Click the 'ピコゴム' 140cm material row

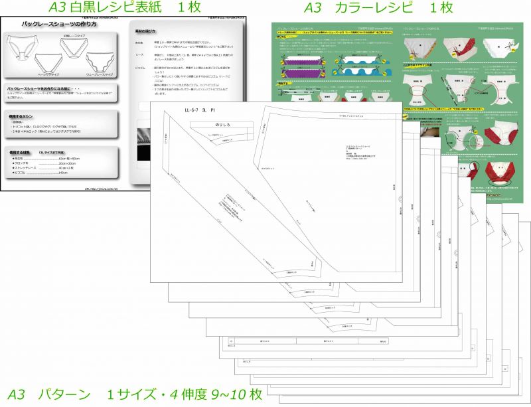pyautogui.click(x=40, y=173)
